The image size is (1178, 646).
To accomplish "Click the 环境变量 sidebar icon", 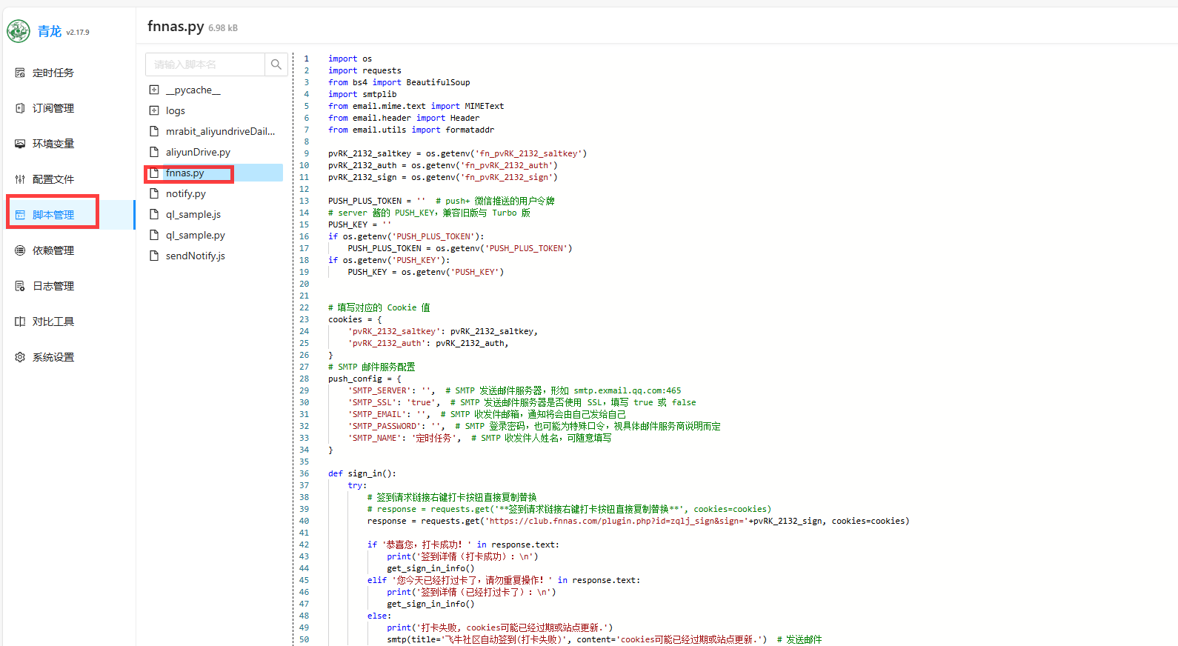I will pyautogui.click(x=20, y=144).
